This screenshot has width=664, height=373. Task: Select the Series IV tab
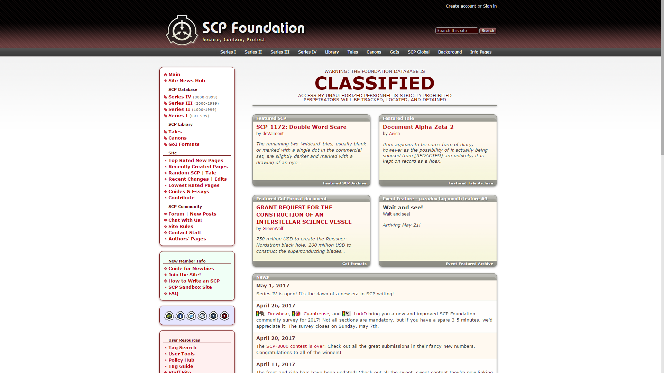coord(307,51)
